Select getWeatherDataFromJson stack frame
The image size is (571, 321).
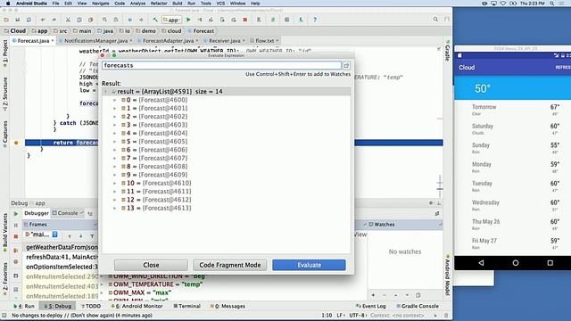(62, 247)
